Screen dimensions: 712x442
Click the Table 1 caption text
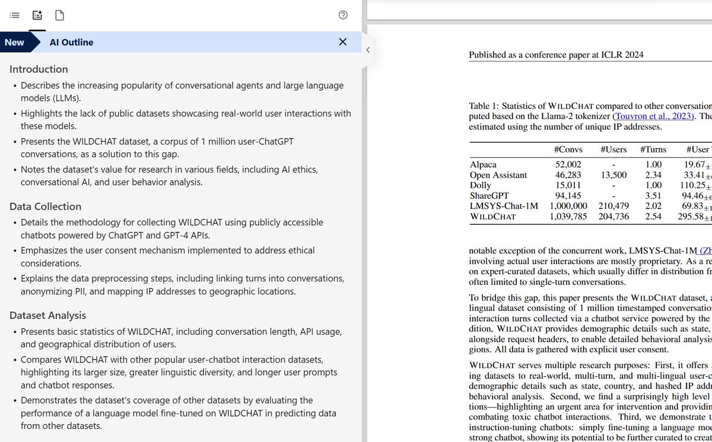pyautogui.click(x=590, y=116)
